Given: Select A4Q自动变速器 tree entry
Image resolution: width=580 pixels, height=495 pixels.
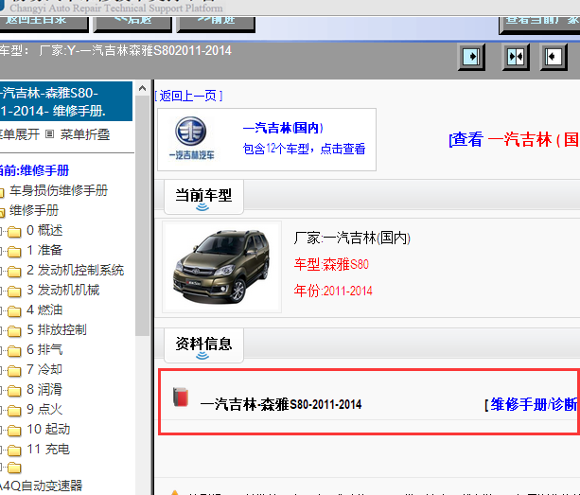Looking at the screenshot, I should [x=41, y=486].
